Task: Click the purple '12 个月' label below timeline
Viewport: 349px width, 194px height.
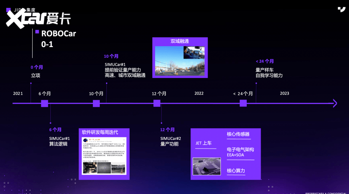Action: click(x=167, y=130)
